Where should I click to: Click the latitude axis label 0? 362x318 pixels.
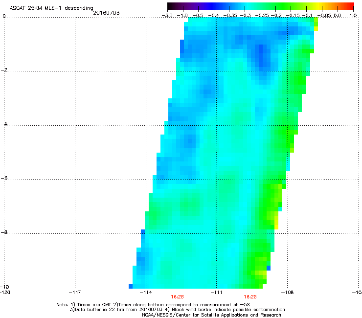point(4,16)
